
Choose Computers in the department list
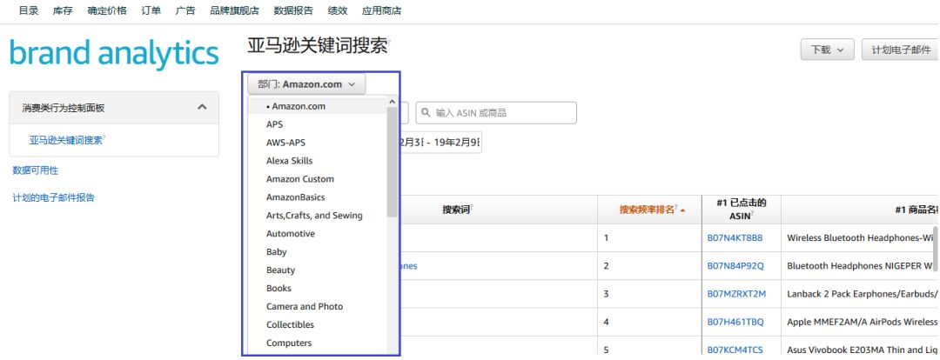click(289, 343)
